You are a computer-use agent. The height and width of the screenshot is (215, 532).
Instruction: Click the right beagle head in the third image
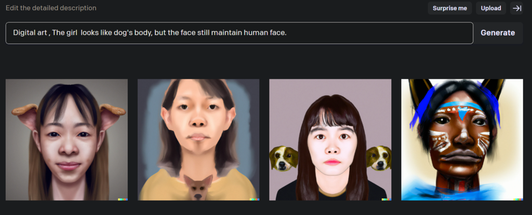coord(379,158)
